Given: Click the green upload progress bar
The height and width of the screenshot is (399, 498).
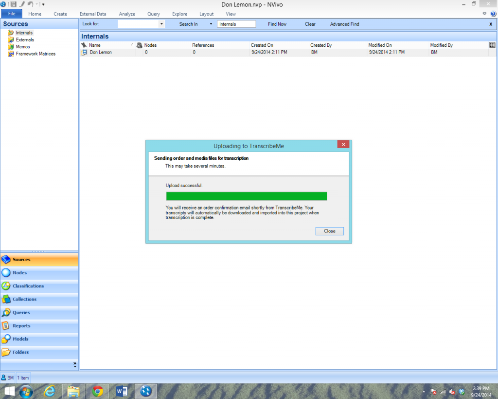Looking at the screenshot, I should (x=247, y=196).
